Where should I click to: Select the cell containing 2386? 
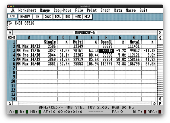pos(50,46)
